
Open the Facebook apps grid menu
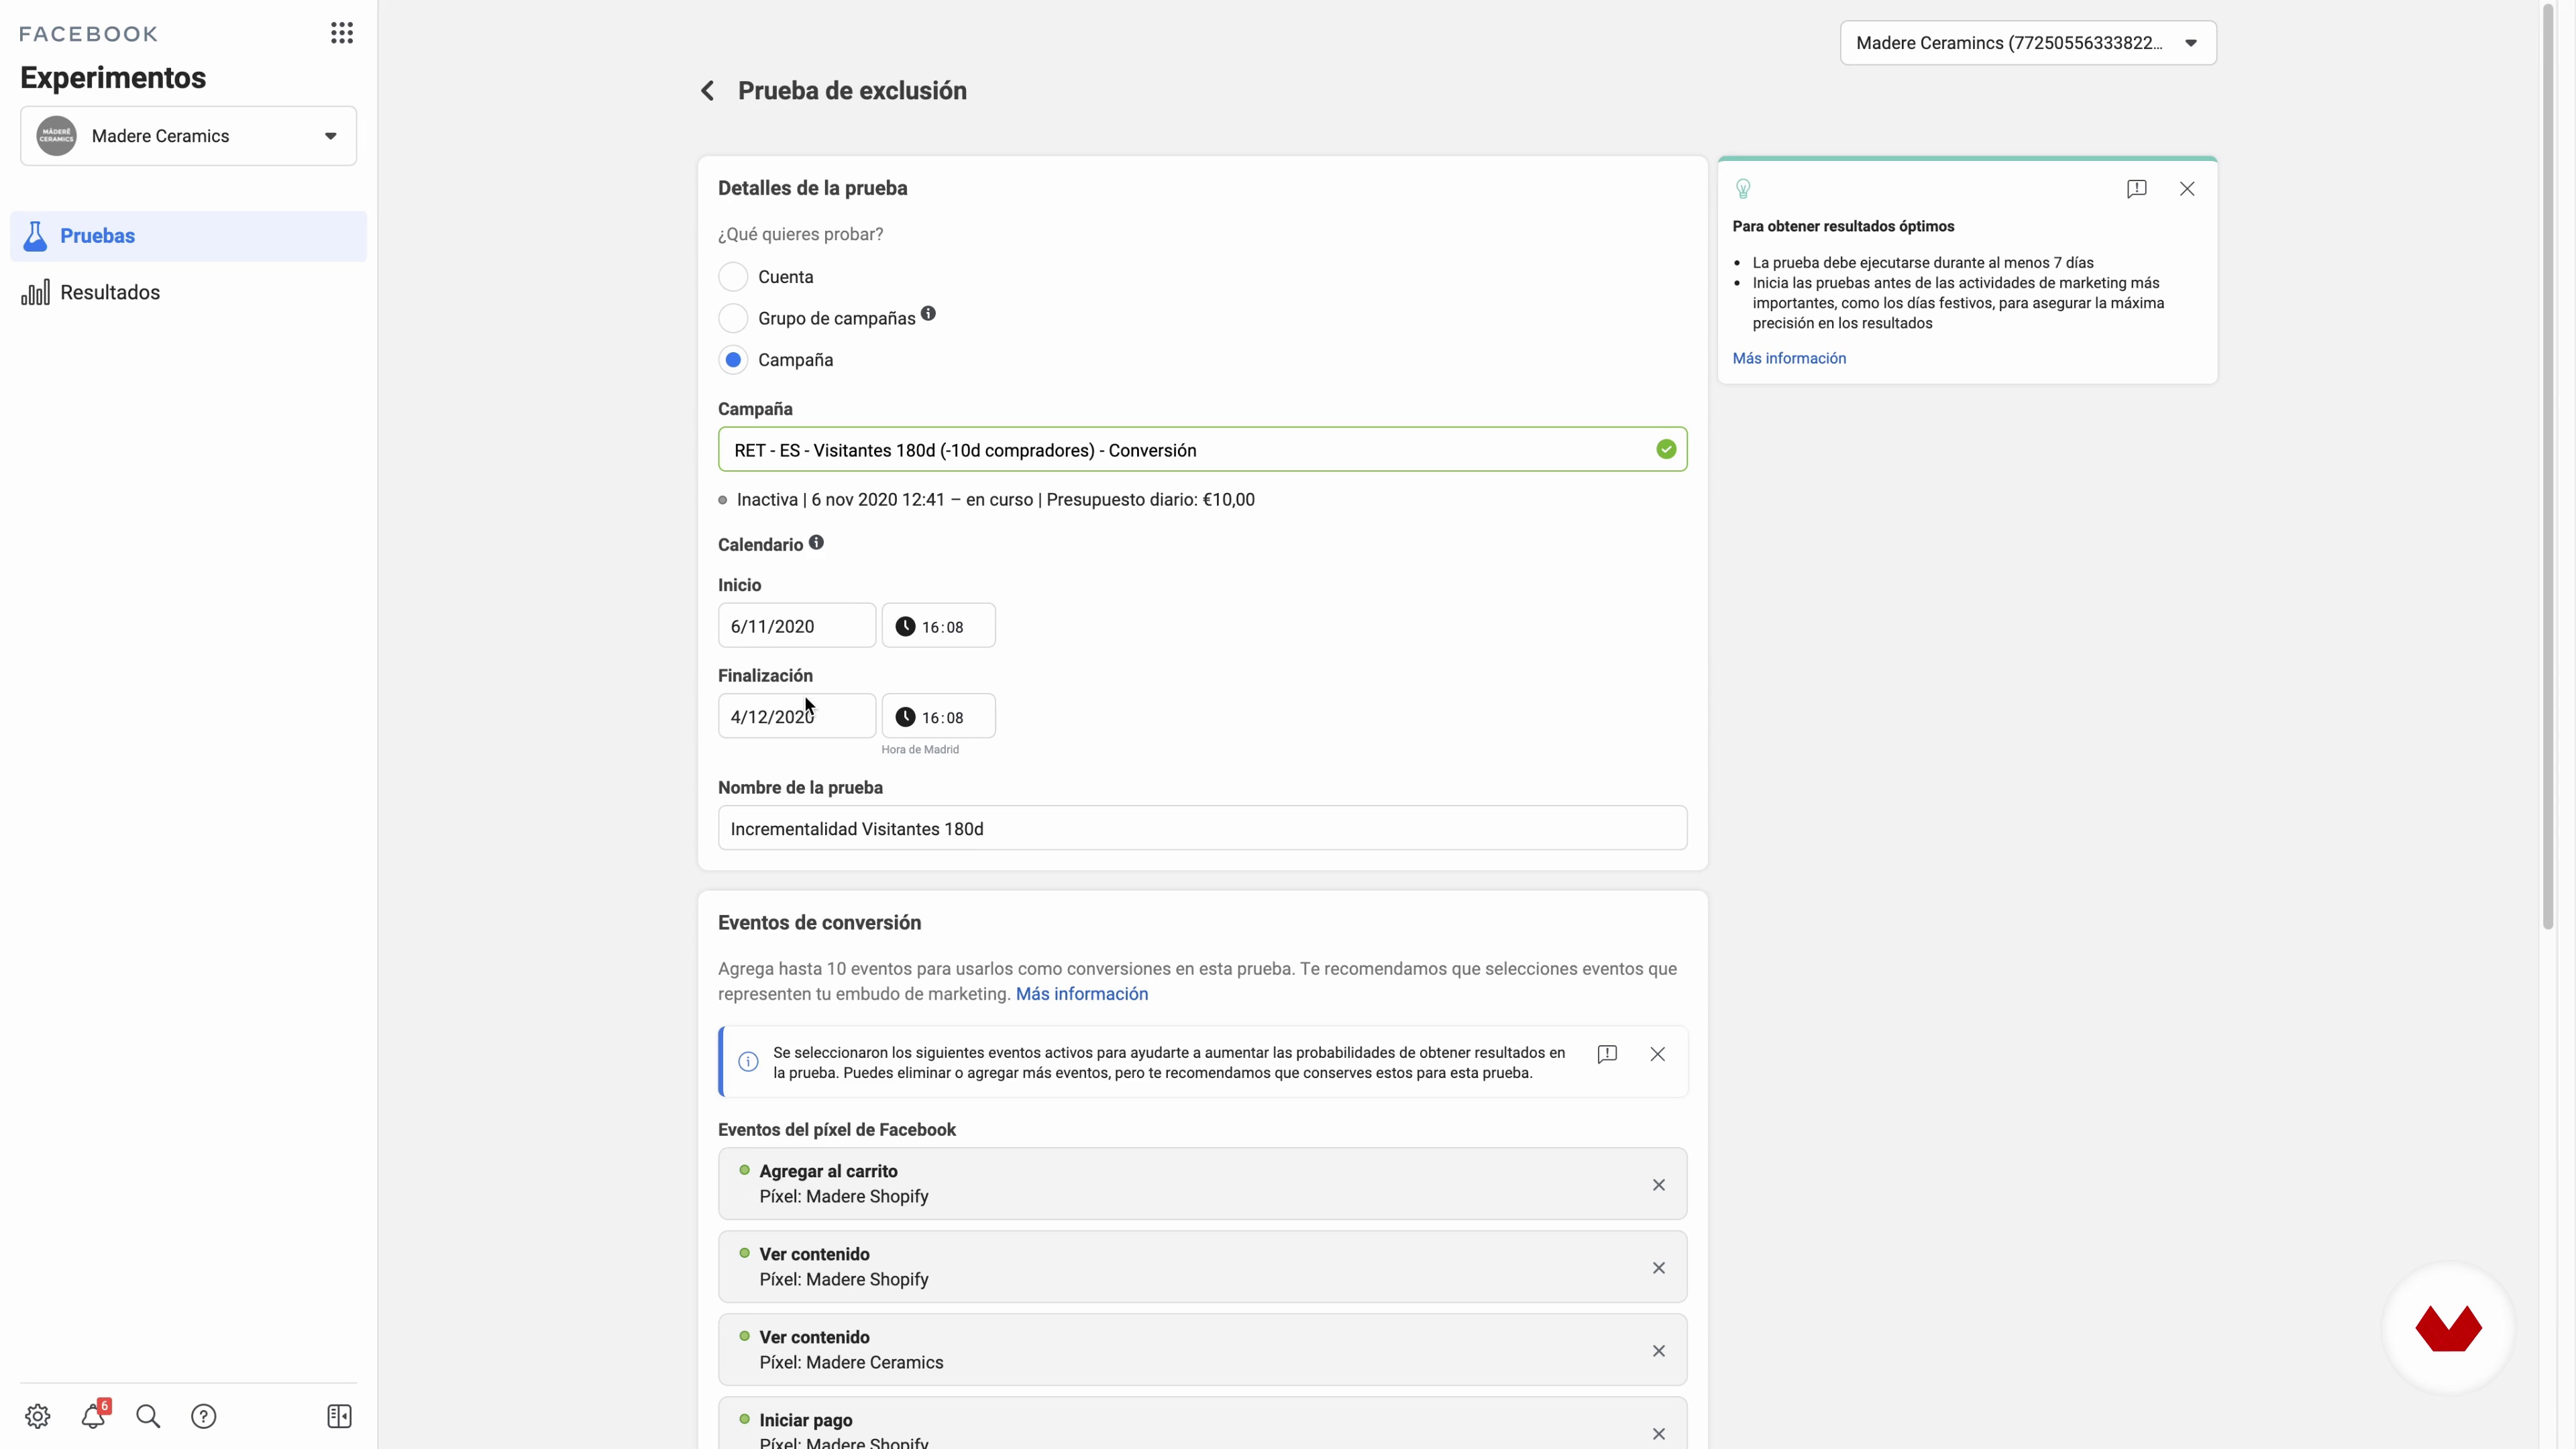point(342,33)
